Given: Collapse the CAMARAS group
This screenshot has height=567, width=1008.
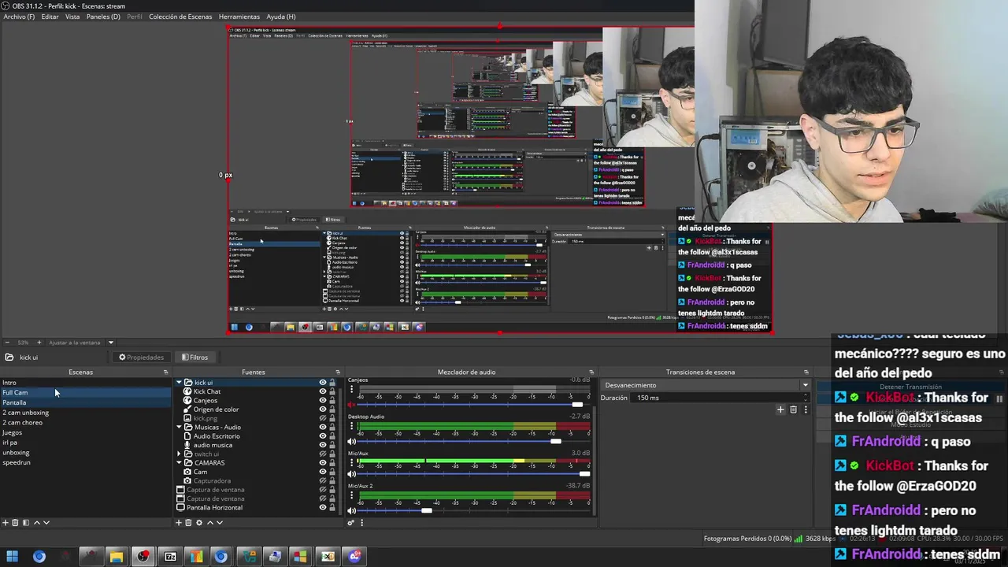Looking at the screenshot, I should click(x=179, y=463).
